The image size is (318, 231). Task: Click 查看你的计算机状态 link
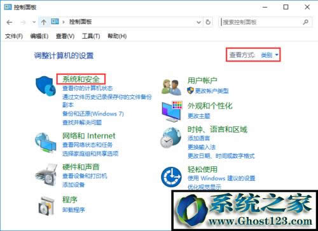coord(87,88)
